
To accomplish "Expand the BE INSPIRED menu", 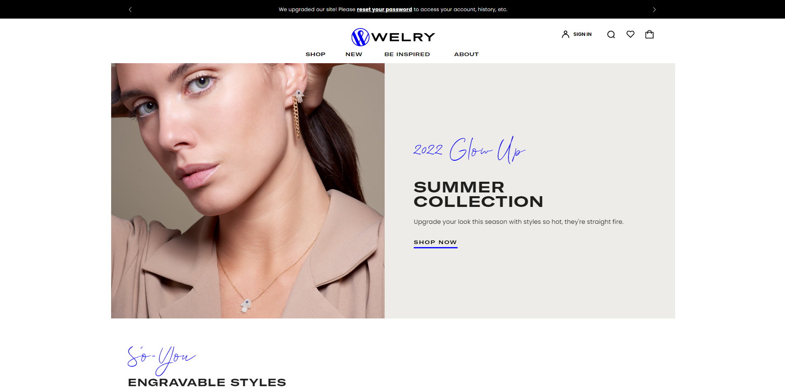I will (407, 54).
